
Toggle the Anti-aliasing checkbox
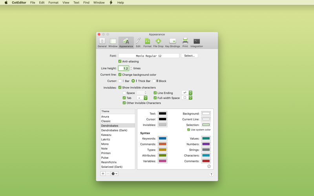tap(120, 62)
